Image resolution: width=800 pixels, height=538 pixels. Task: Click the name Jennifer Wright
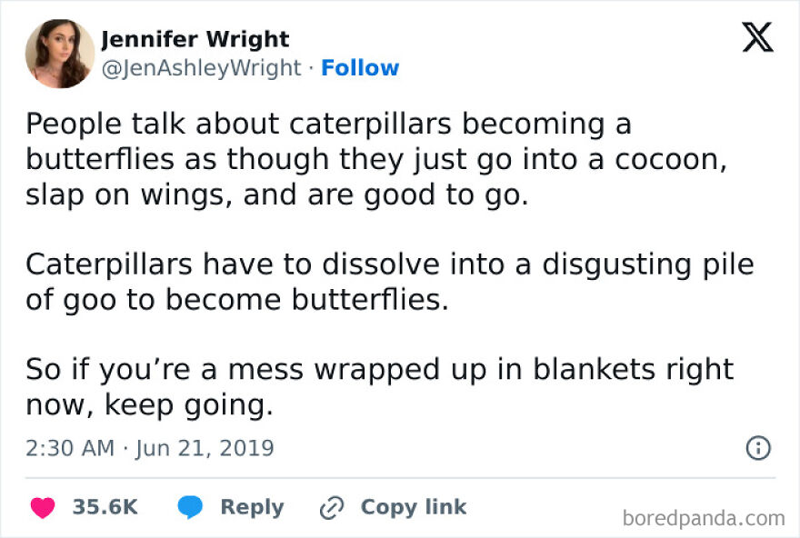[x=198, y=39]
